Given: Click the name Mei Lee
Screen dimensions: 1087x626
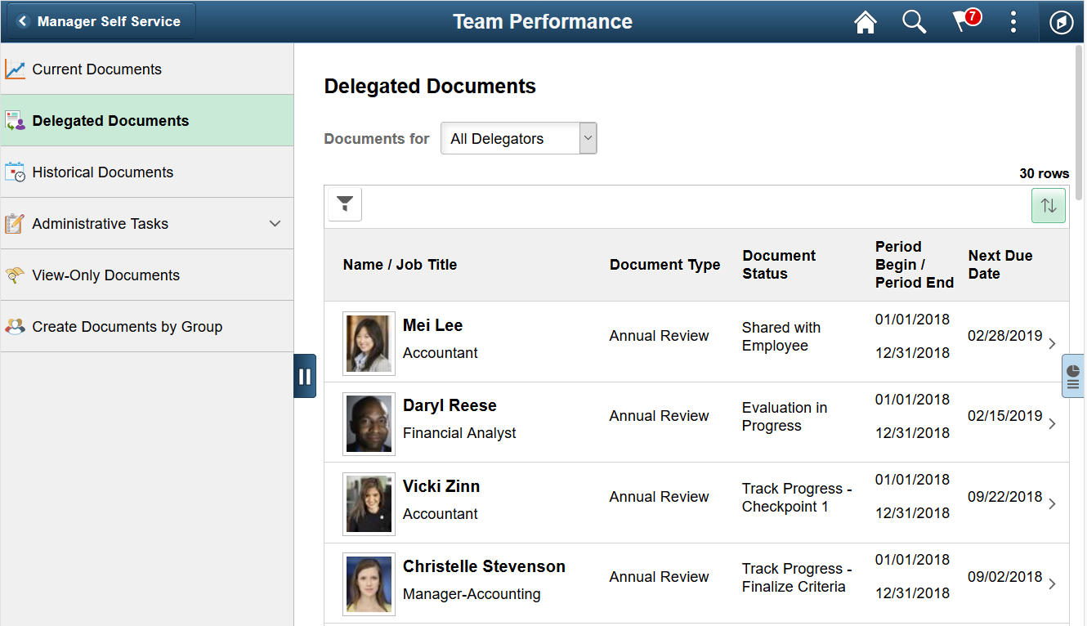Looking at the screenshot, I should 432,325.
